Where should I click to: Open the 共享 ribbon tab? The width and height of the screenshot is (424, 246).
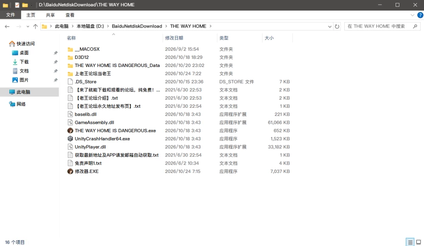tap(50, 15)
